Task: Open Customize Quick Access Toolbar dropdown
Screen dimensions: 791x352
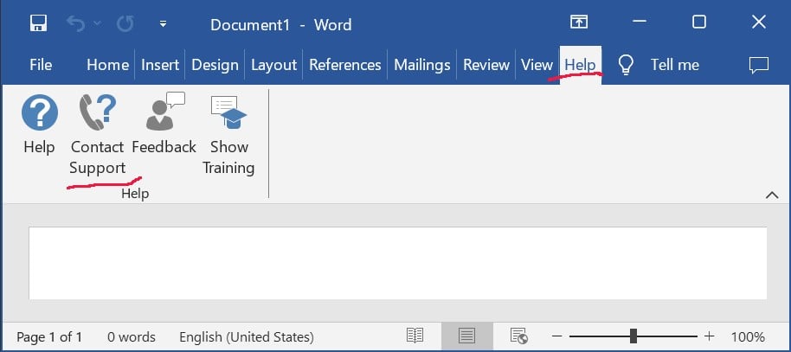Action: click(163, 23)
